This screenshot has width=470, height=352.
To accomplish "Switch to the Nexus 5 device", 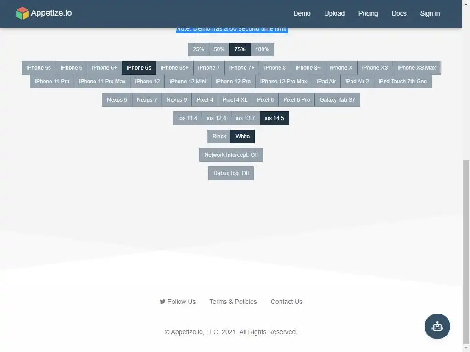I will (x=117, y=100).
